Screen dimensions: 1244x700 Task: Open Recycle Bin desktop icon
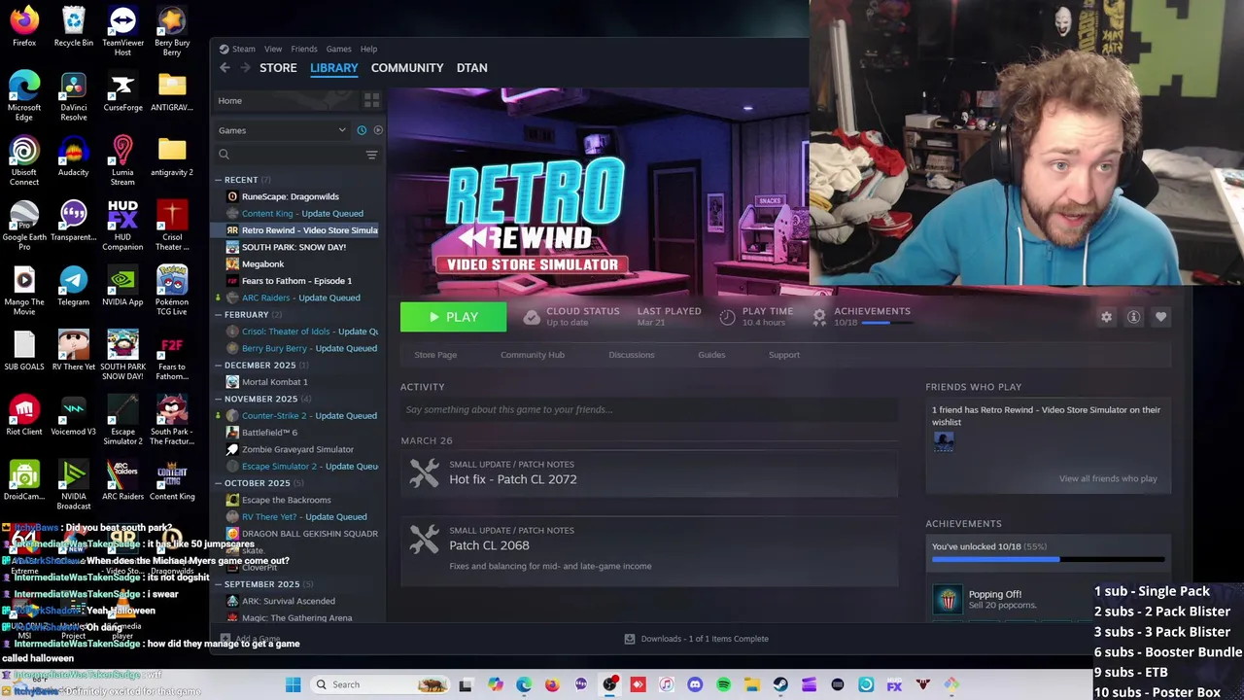pos(74,27)
